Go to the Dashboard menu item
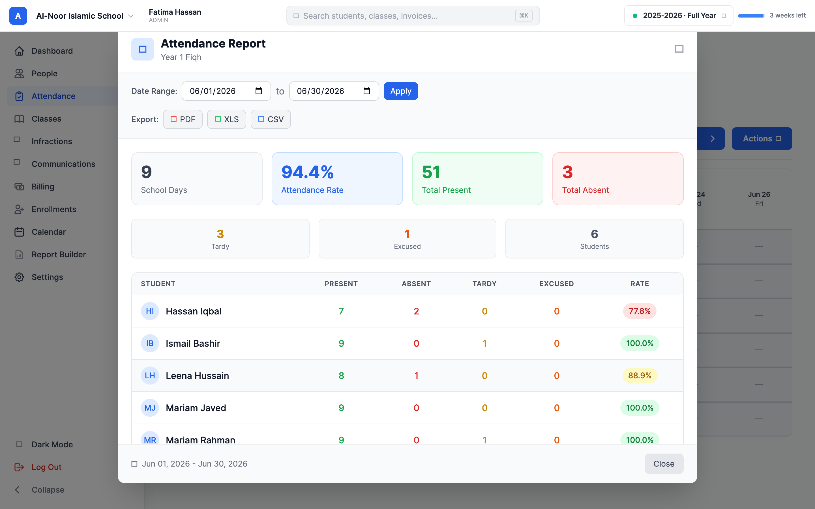Viewport: 815px width, 509px height. tap(52, 51)
